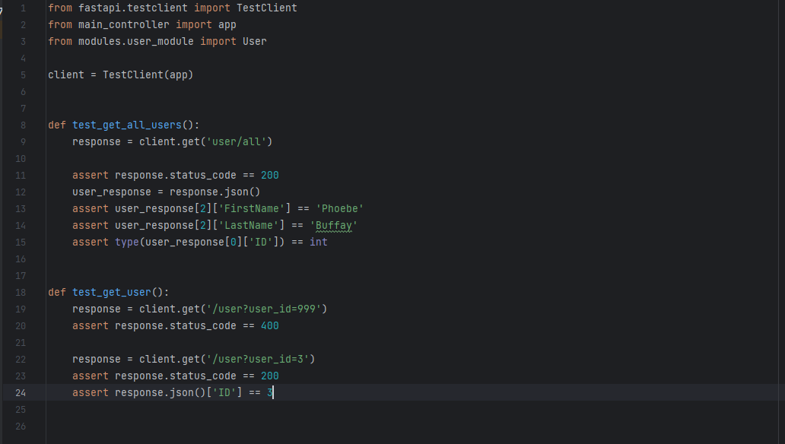This screenshot has height=444, width=785.
Task: Click the gutter beside line 9 to set breakpoint
Action: (x=36, y=141)
